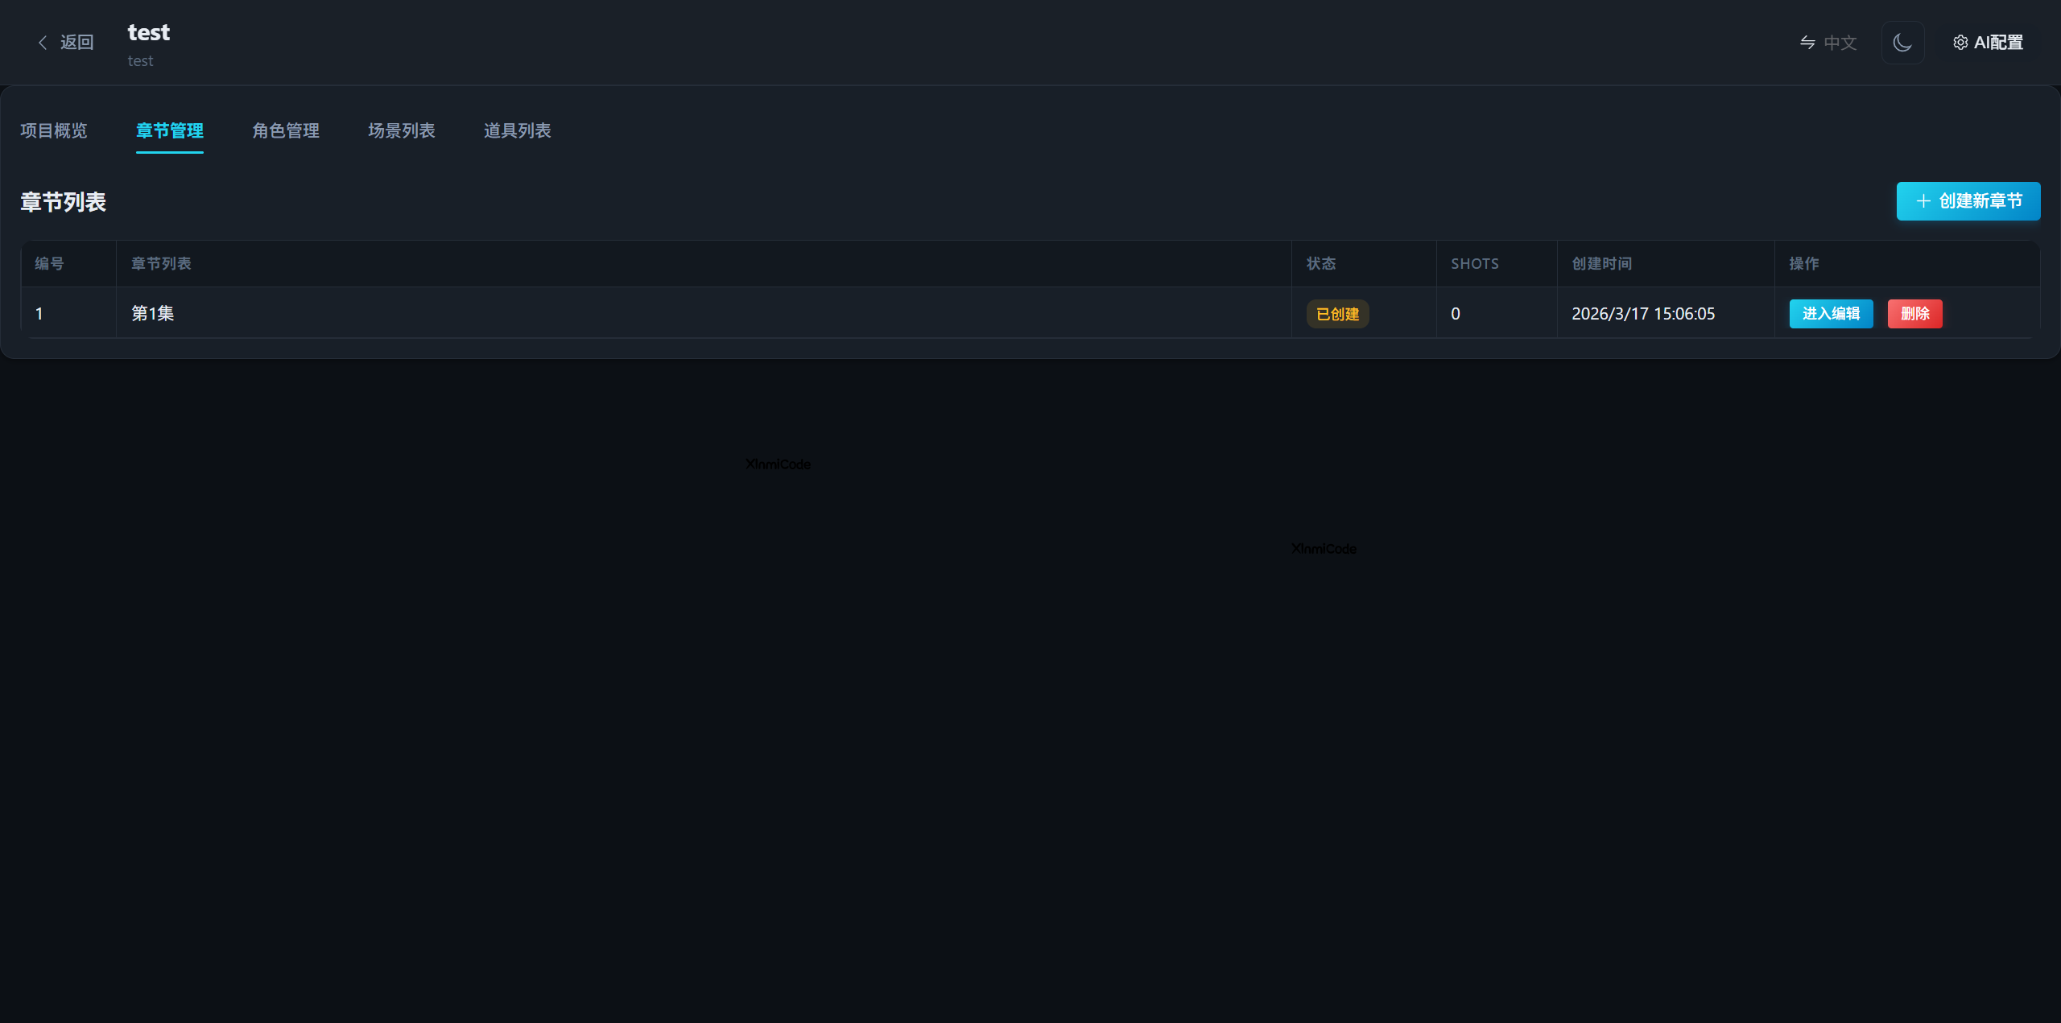The height and width of the screenshot is (1023, 2061).
Task: Open the 道具列表 tab
Action: [517, 130]
